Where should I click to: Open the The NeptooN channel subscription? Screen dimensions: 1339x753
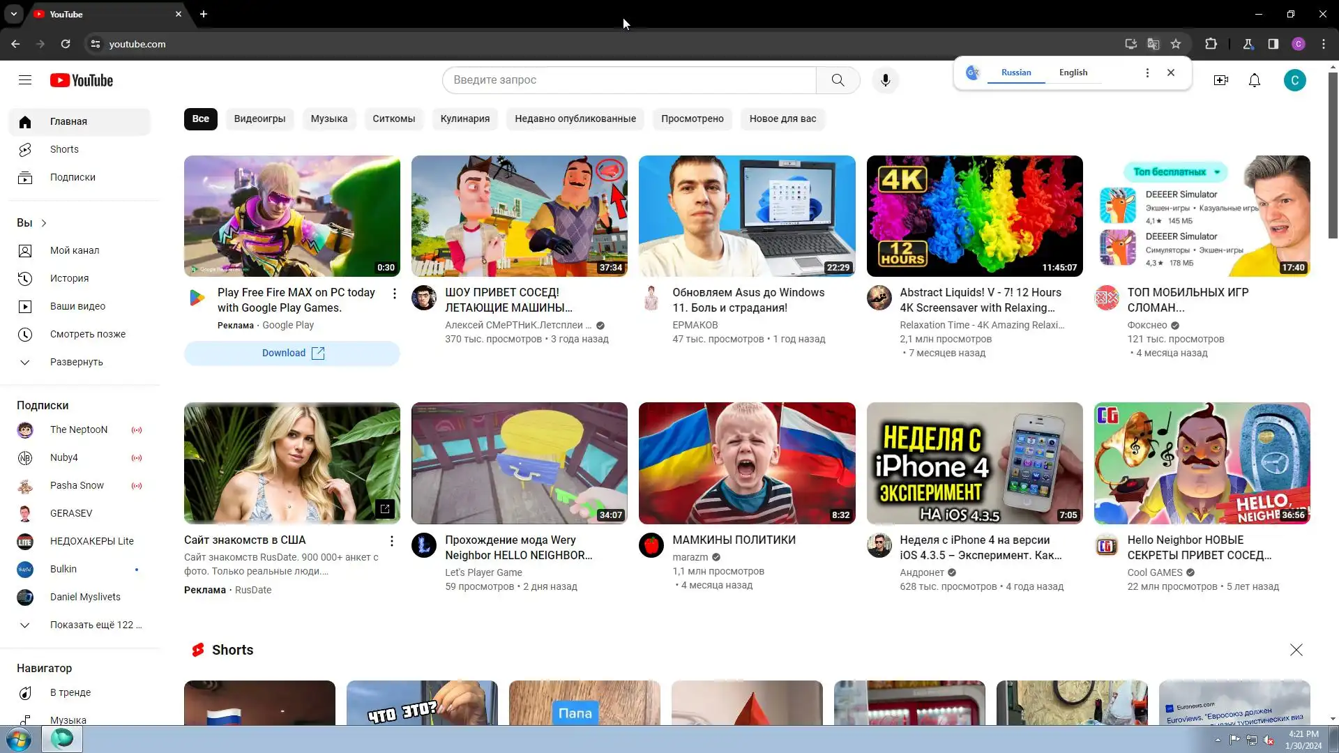pos(78,429)
